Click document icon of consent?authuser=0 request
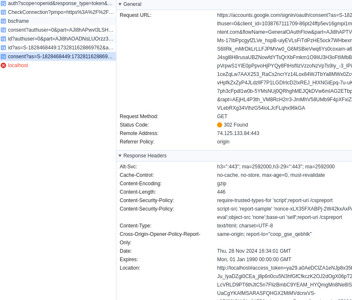Viewport: 352px width, 300px height. coord(3,30)
